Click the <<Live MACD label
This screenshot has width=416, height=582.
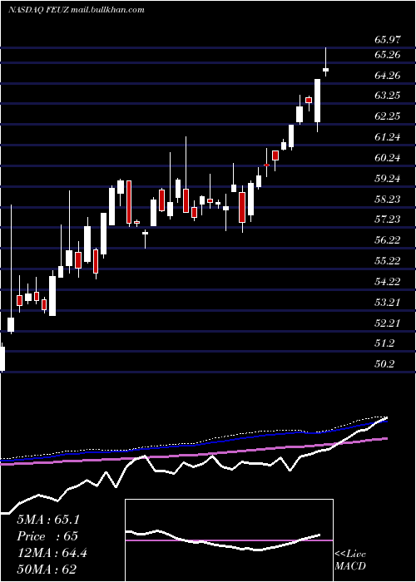tap(350, 560)
